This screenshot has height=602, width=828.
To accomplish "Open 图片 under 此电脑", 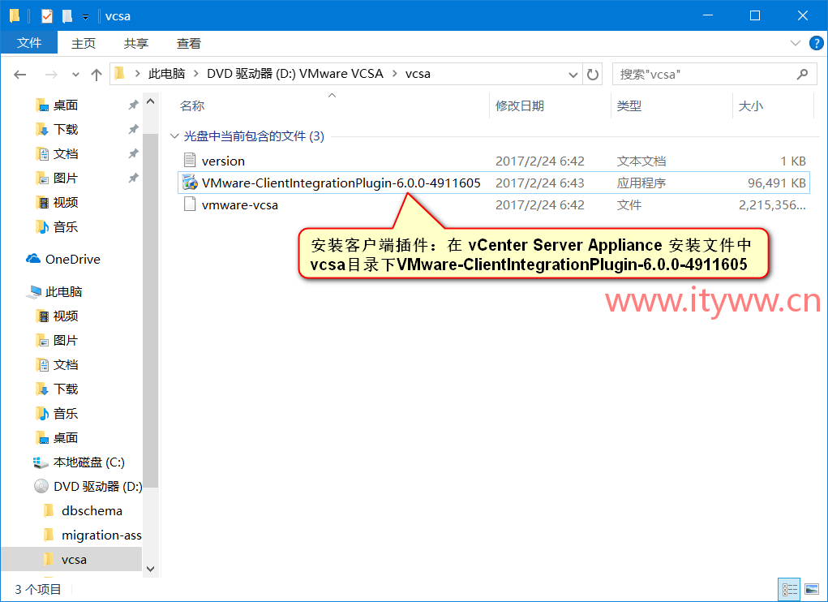I will (x=66, y=340).
